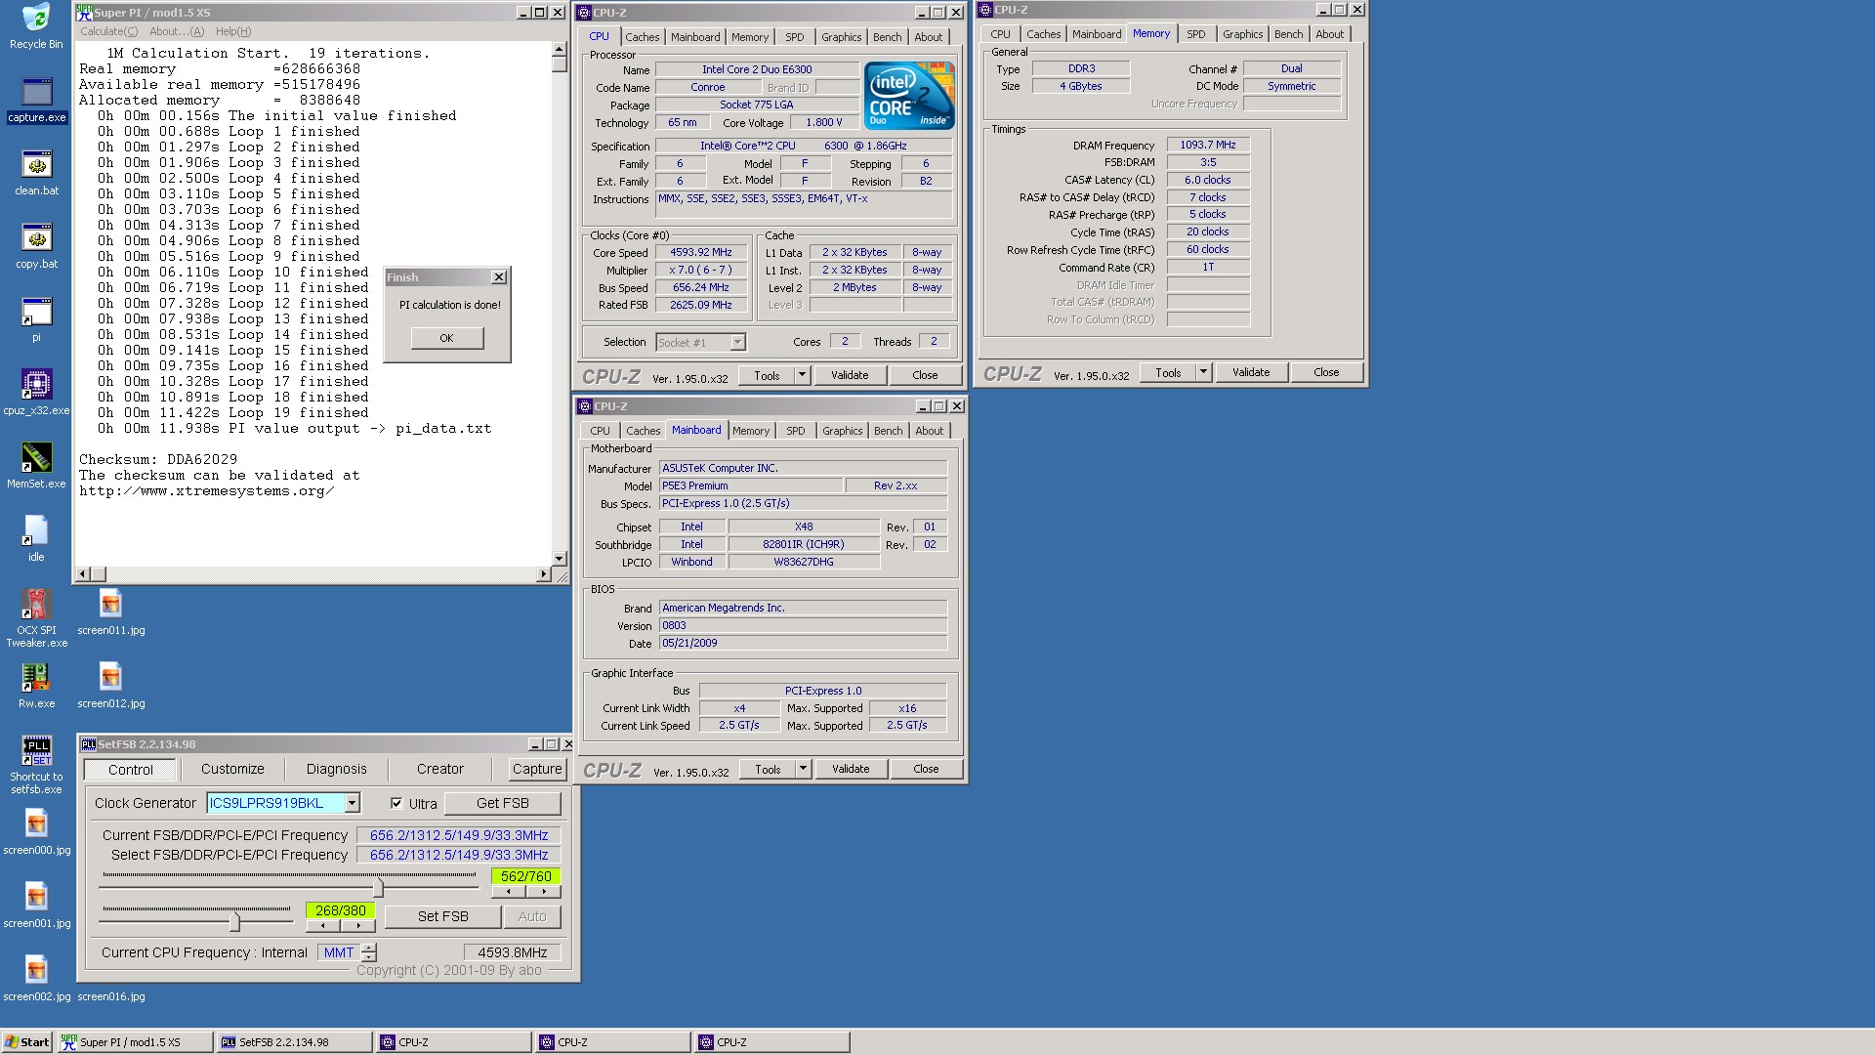Nudge the 562/760 value right arrow

click(x=544, y=891)
